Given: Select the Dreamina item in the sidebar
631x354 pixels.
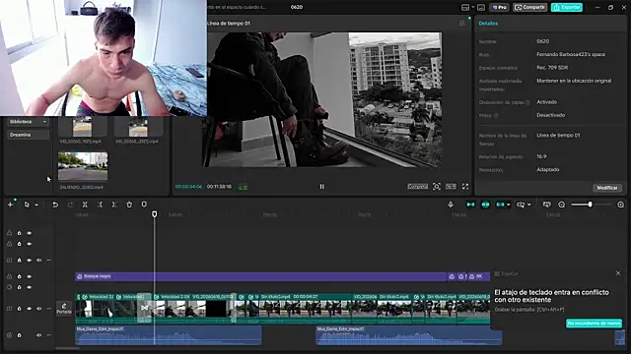Looking at the screenshot, I should [x=29, y=135].
